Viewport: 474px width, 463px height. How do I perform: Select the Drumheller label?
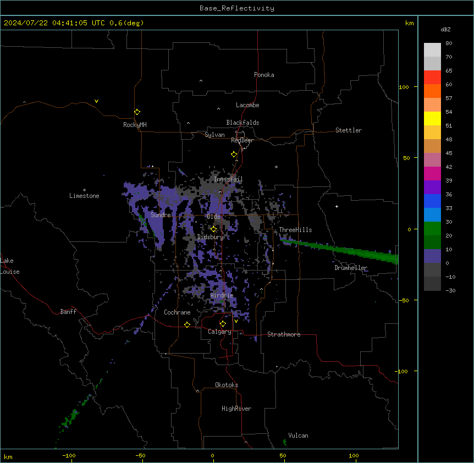[x=351, y=268]
